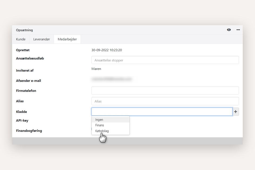The height and width of the screenshot is (170, 255).
Task: Switch to the Kunde tab
Action: pyautogui.click(x=21, y=39)
